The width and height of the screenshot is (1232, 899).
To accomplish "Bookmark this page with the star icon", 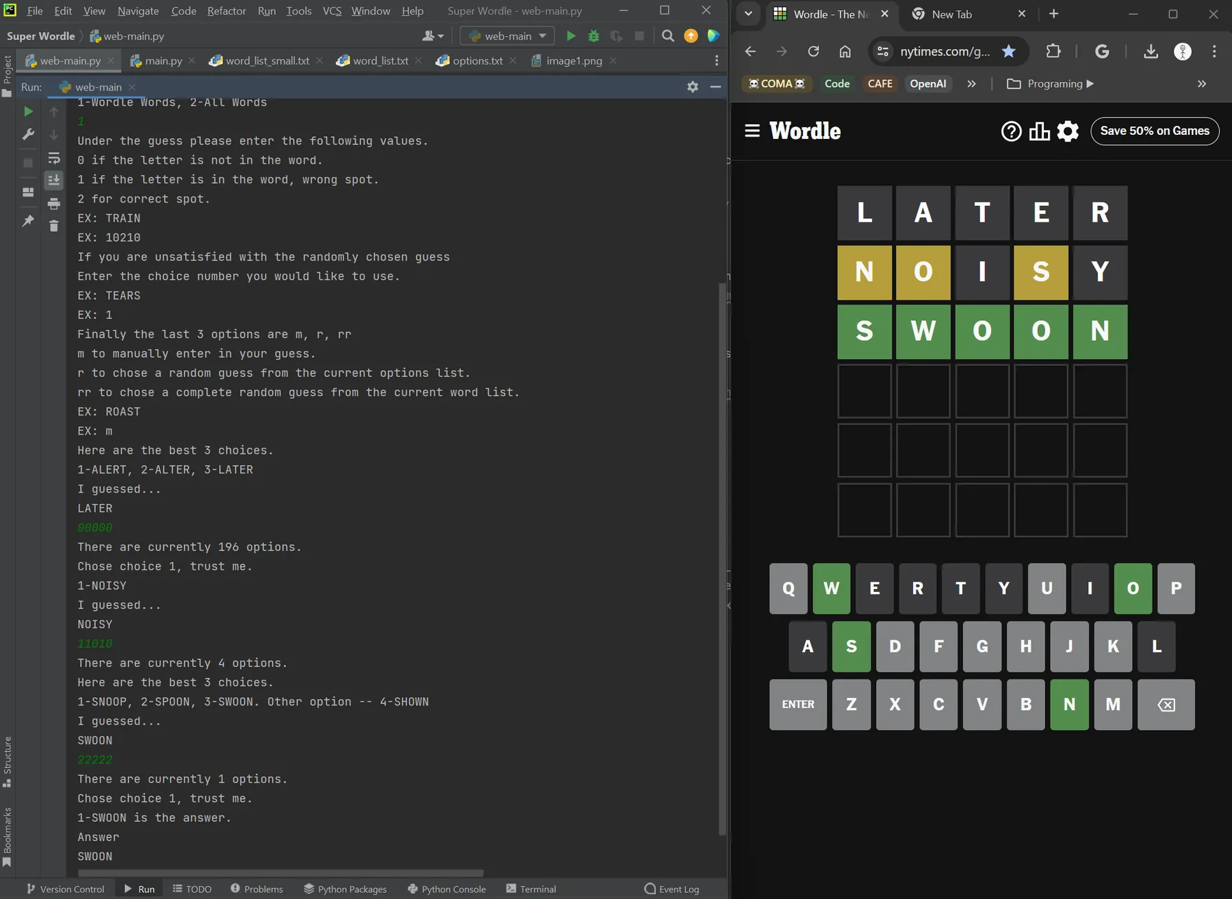I will pos(1009,51).
